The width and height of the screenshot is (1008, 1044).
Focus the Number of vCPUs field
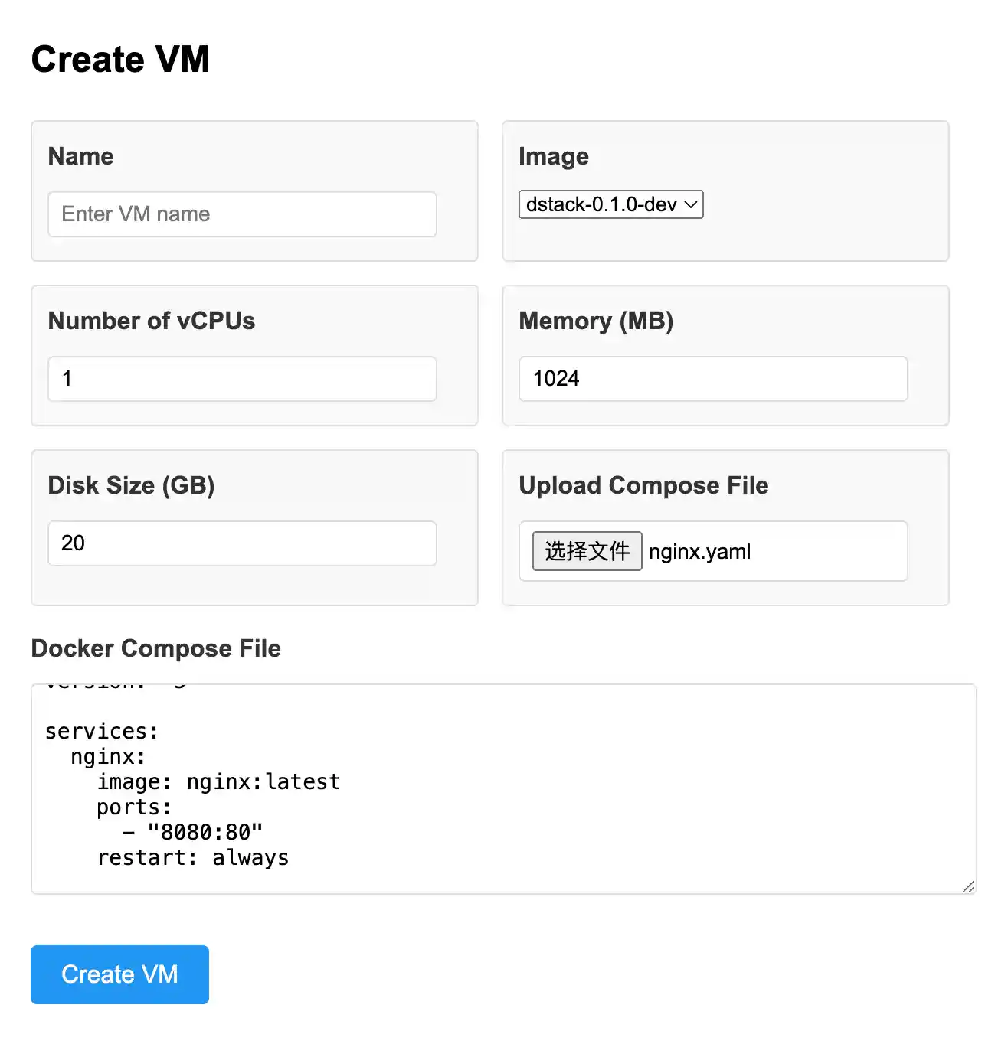click(242, 379)
